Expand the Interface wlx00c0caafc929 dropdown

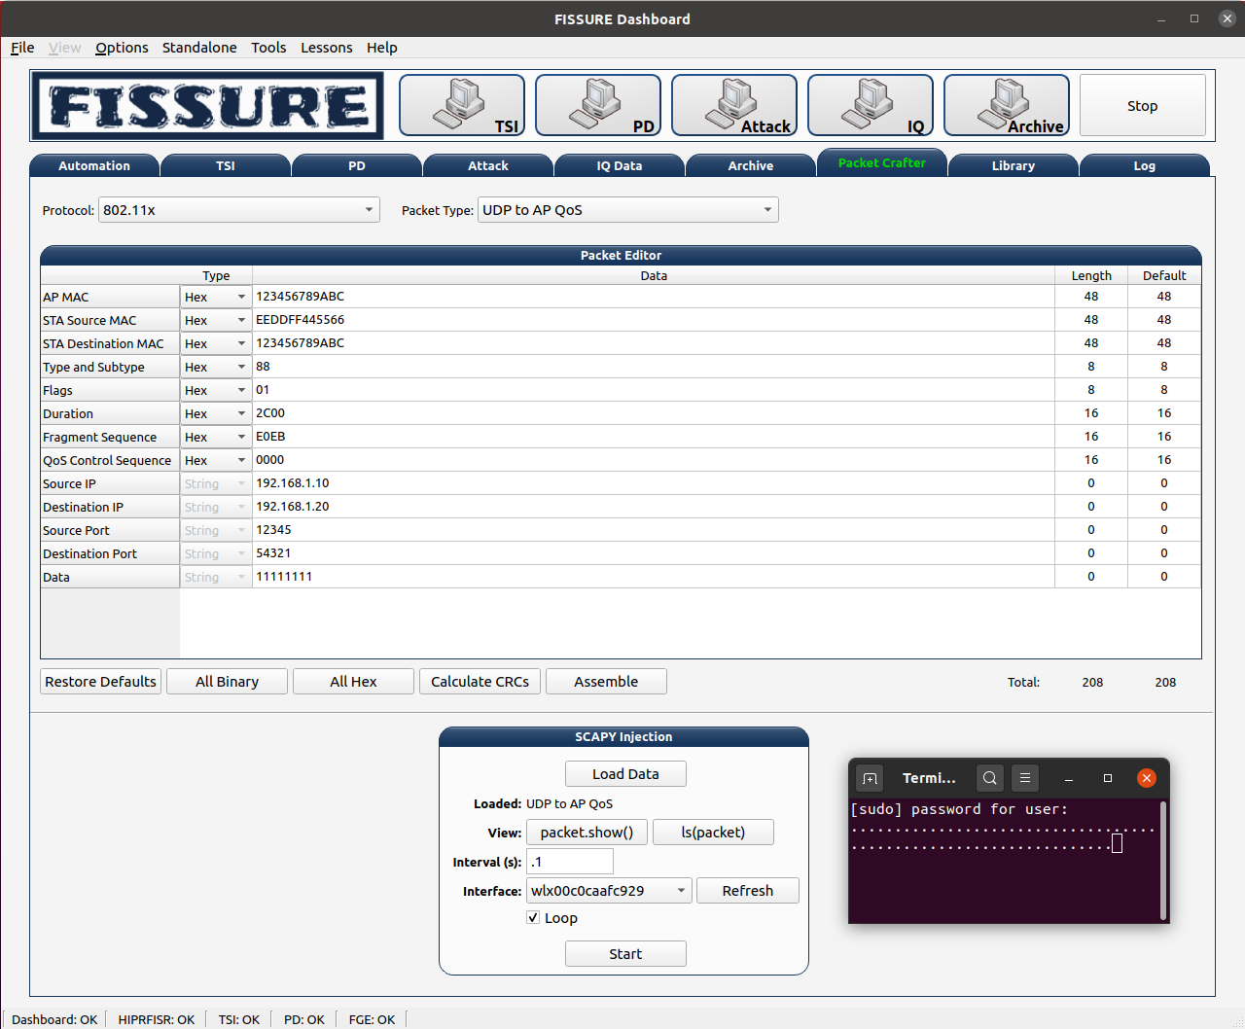tap(609, 891)
